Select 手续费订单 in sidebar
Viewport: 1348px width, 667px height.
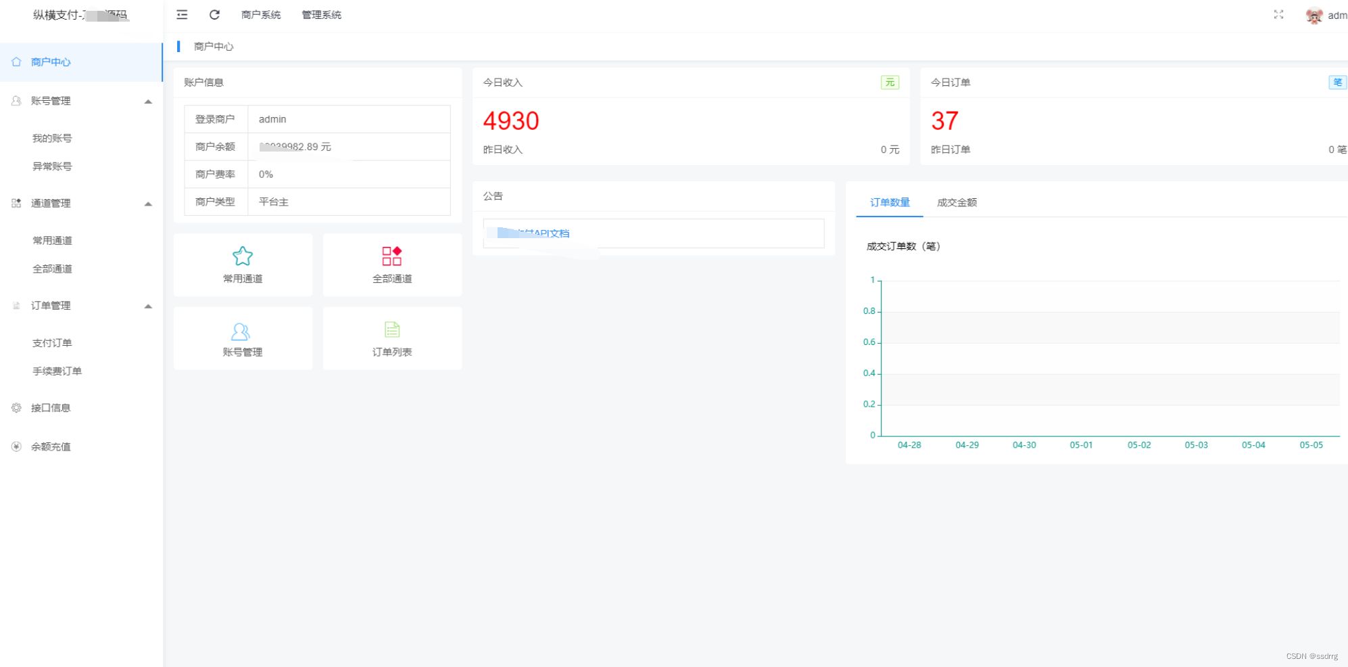[x=57, y=371]
